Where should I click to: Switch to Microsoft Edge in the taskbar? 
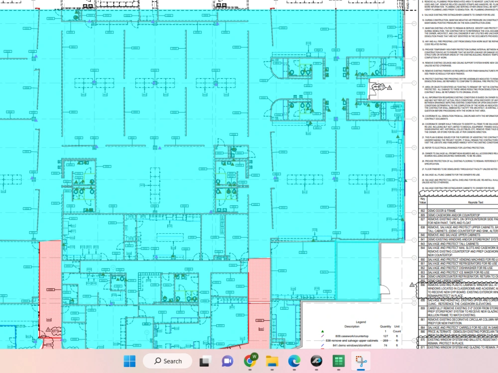click(x=294, y=361)
